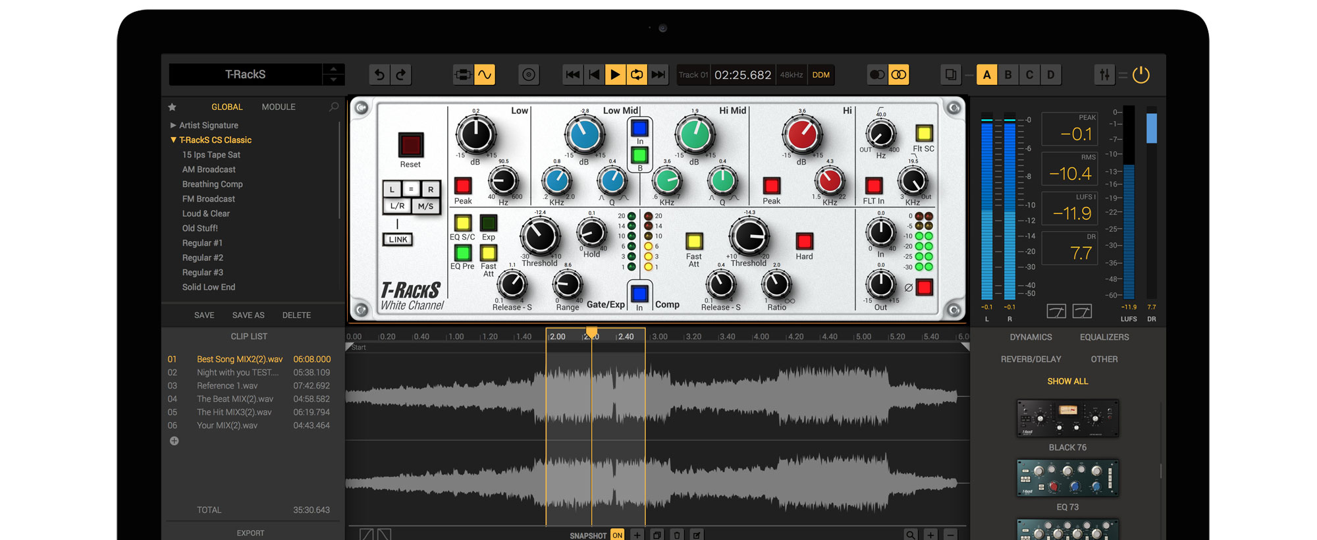1317x540 pixels.
Task: Open the preset search magnifier
Action: pyautogui.click(x=334, y=107)
